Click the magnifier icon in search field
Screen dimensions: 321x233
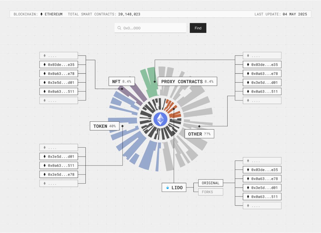[x=119, y=28]
